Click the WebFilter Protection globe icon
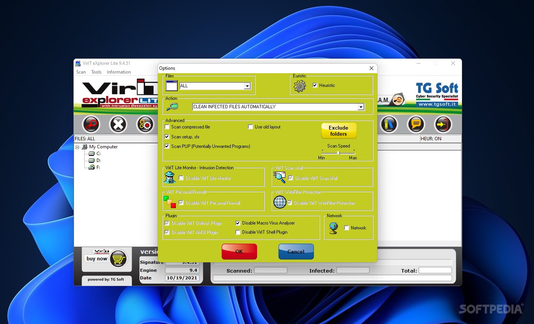The width and height of the screenshot is (534, 324). [280, 202]
